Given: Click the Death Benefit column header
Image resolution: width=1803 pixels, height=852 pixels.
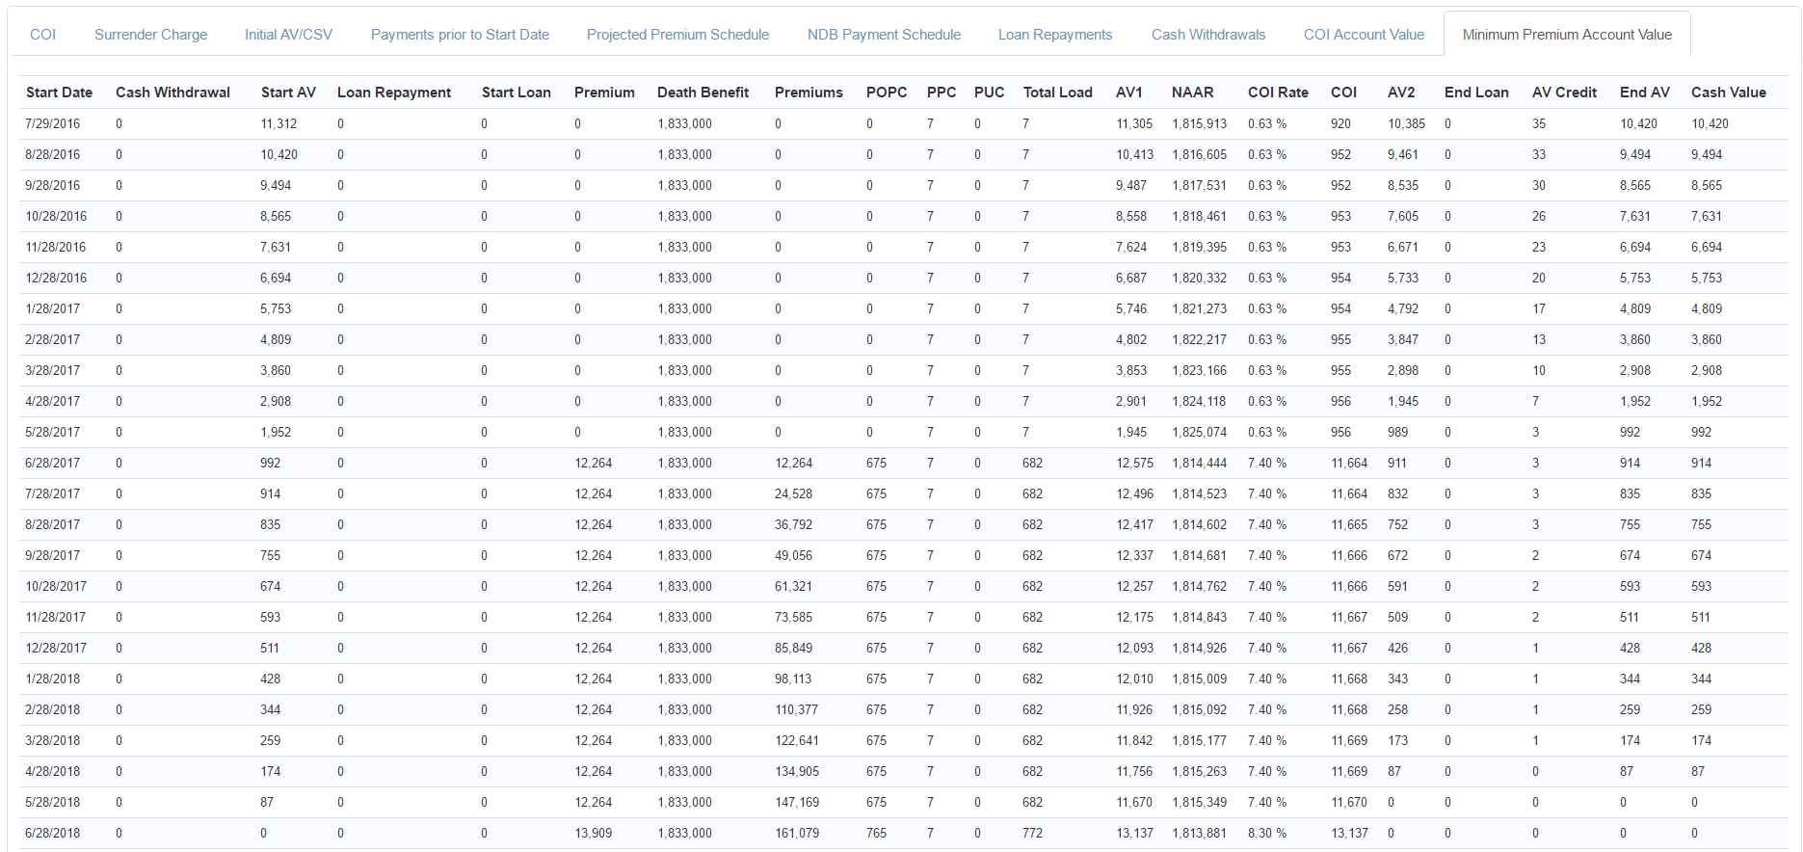Looking at the screenshot, I should pos(703,93).
